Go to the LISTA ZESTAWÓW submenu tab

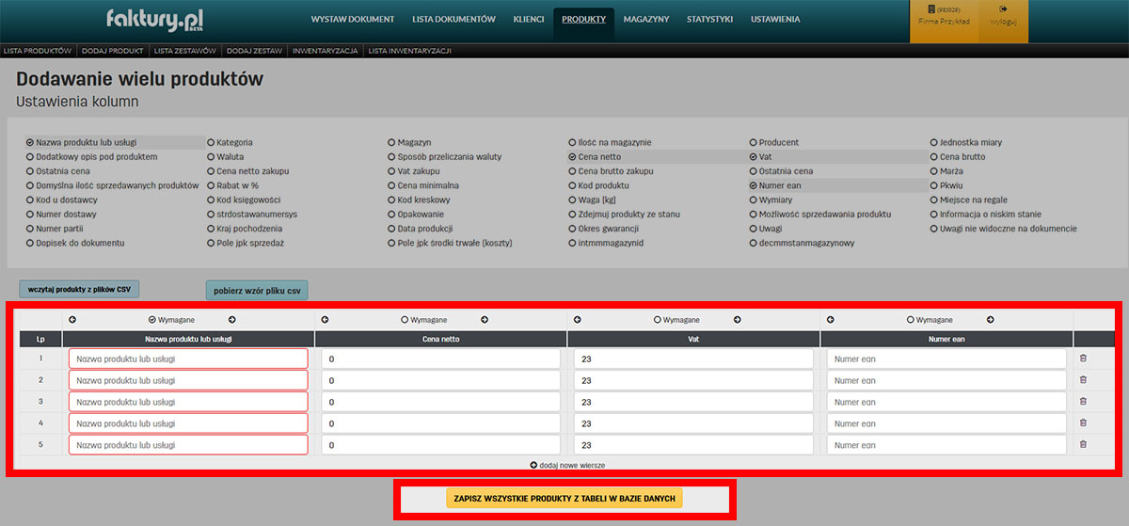(x=184, y=51)
